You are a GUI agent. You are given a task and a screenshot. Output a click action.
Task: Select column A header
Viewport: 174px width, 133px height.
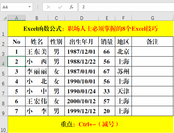[x=17, y=18]
